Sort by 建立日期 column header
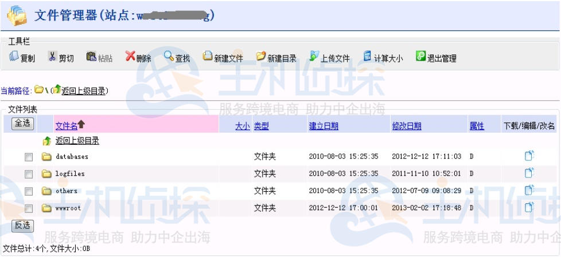The width and height of the screenshot is (561, 257). [324, 126]
